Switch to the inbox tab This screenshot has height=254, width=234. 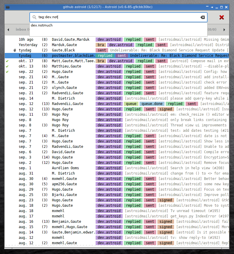(22, 29)
